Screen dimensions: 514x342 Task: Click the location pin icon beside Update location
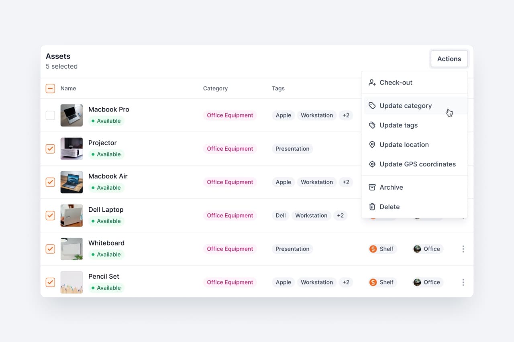point(373,145)
